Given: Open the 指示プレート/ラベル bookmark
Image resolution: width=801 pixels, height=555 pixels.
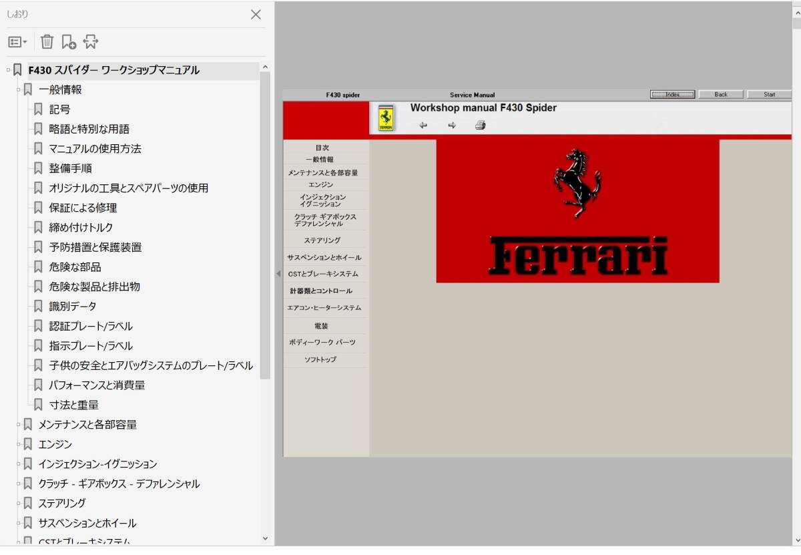Looking at the screenshot, I should click(x=91, y=346).
